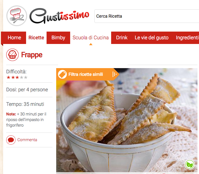Select the Ricette tab
199x174 pixels.
[x=36, y=38]
